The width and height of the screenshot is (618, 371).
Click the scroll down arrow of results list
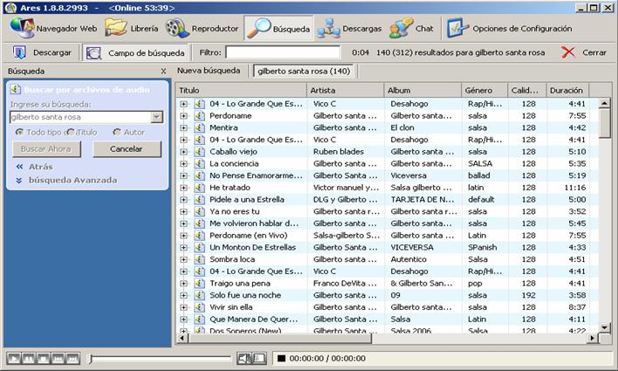[x=605, y=327]
